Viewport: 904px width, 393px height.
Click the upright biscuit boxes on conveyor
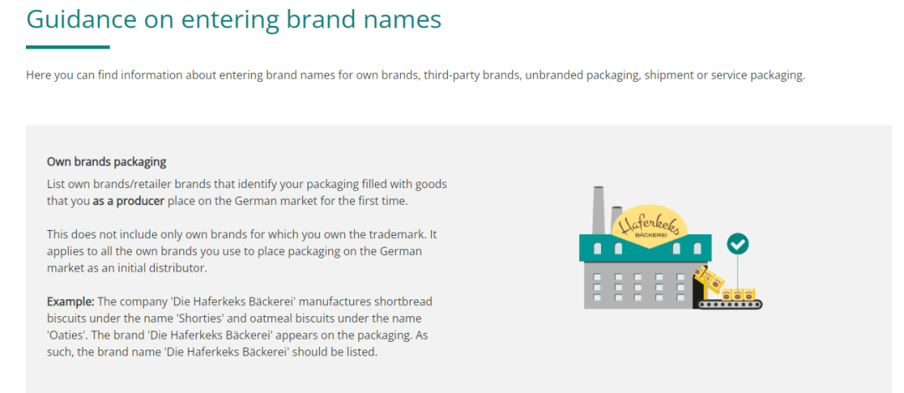tap(740, 293)
